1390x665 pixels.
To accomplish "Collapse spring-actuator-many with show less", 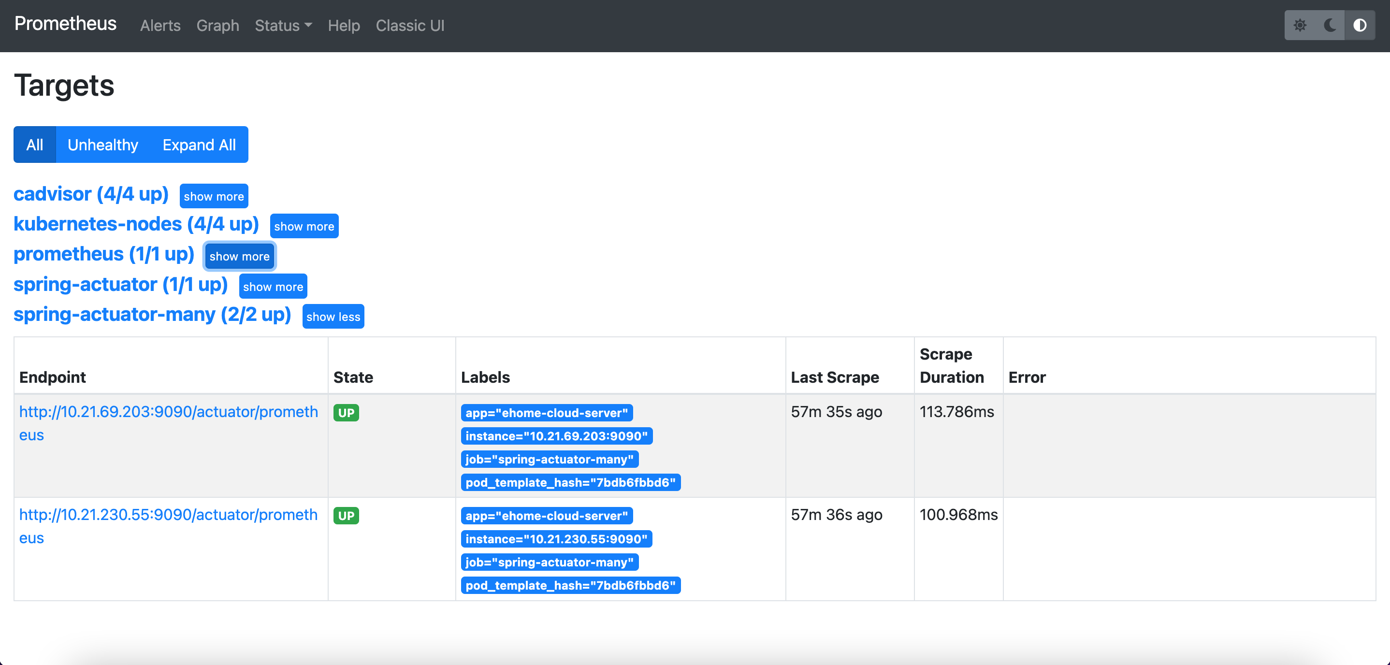I will point(333,317).
